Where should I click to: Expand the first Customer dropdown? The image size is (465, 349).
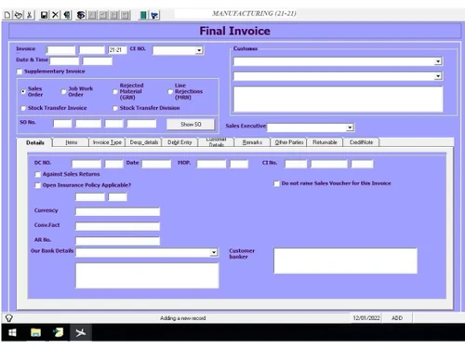click(438, 61)
